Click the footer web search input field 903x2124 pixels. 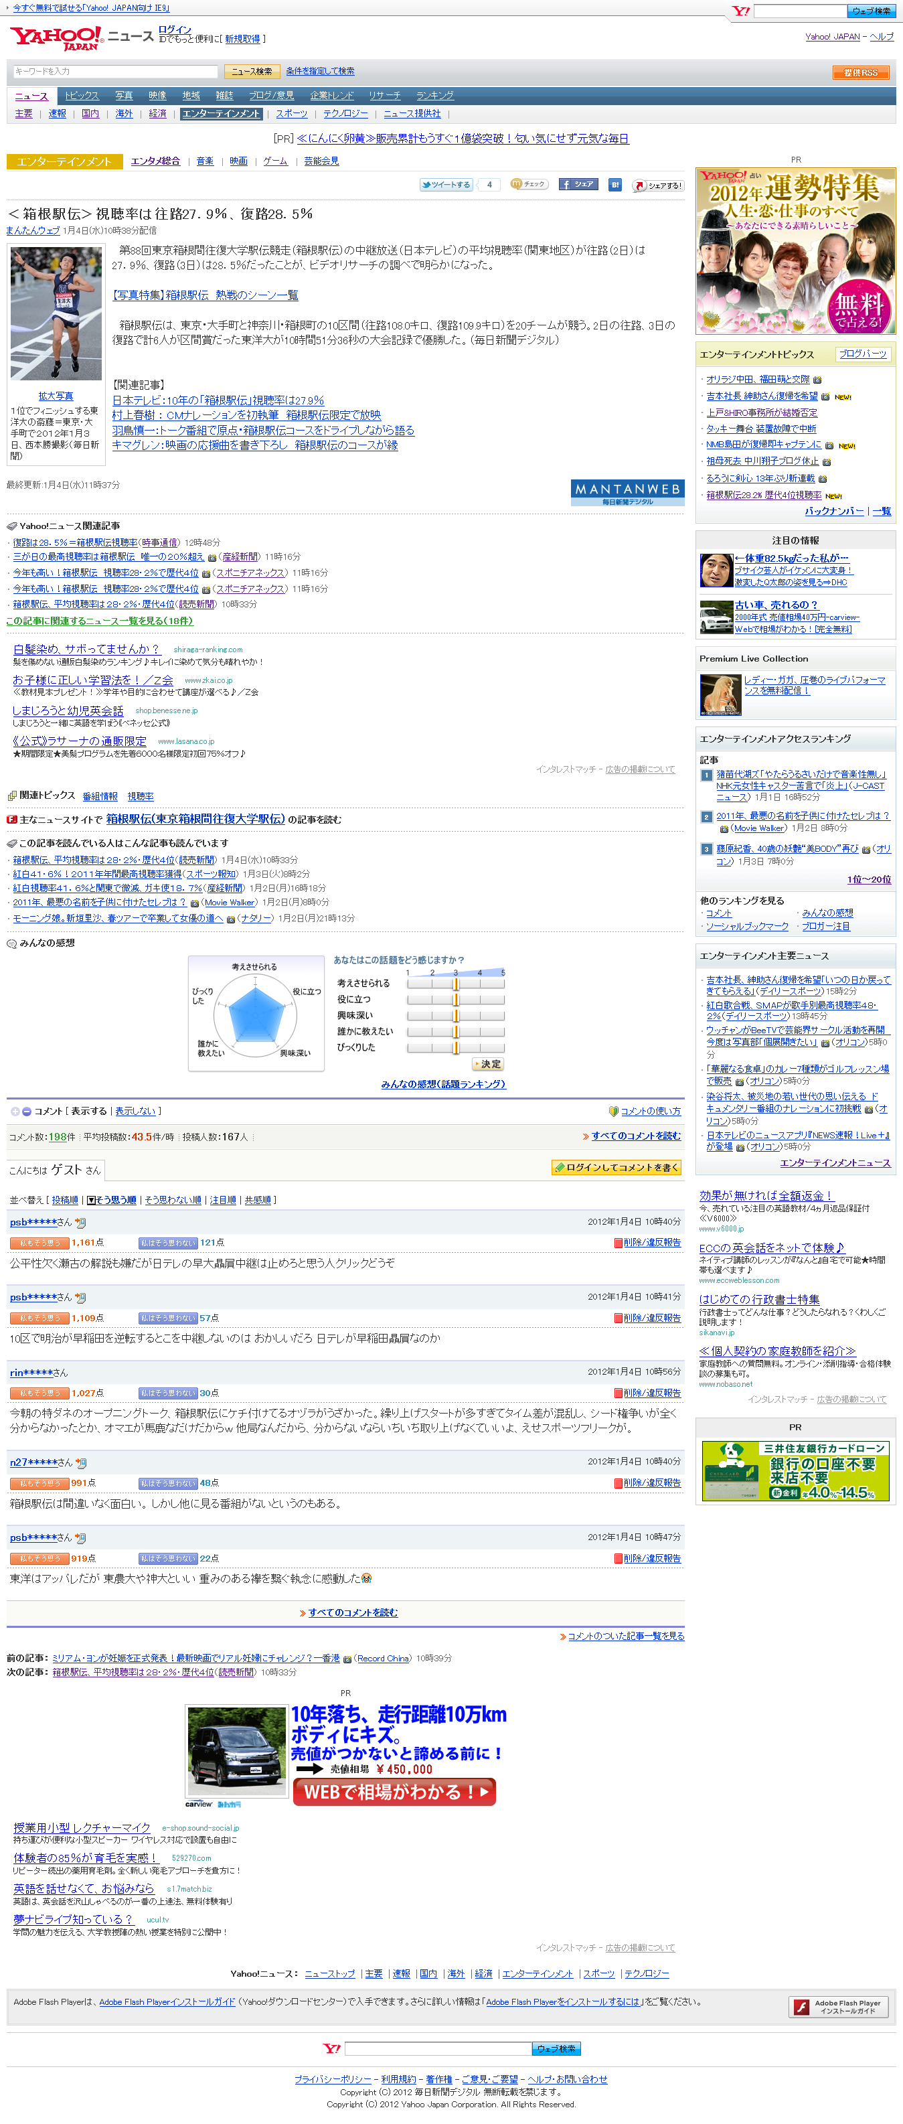[x=438, y=2048]
